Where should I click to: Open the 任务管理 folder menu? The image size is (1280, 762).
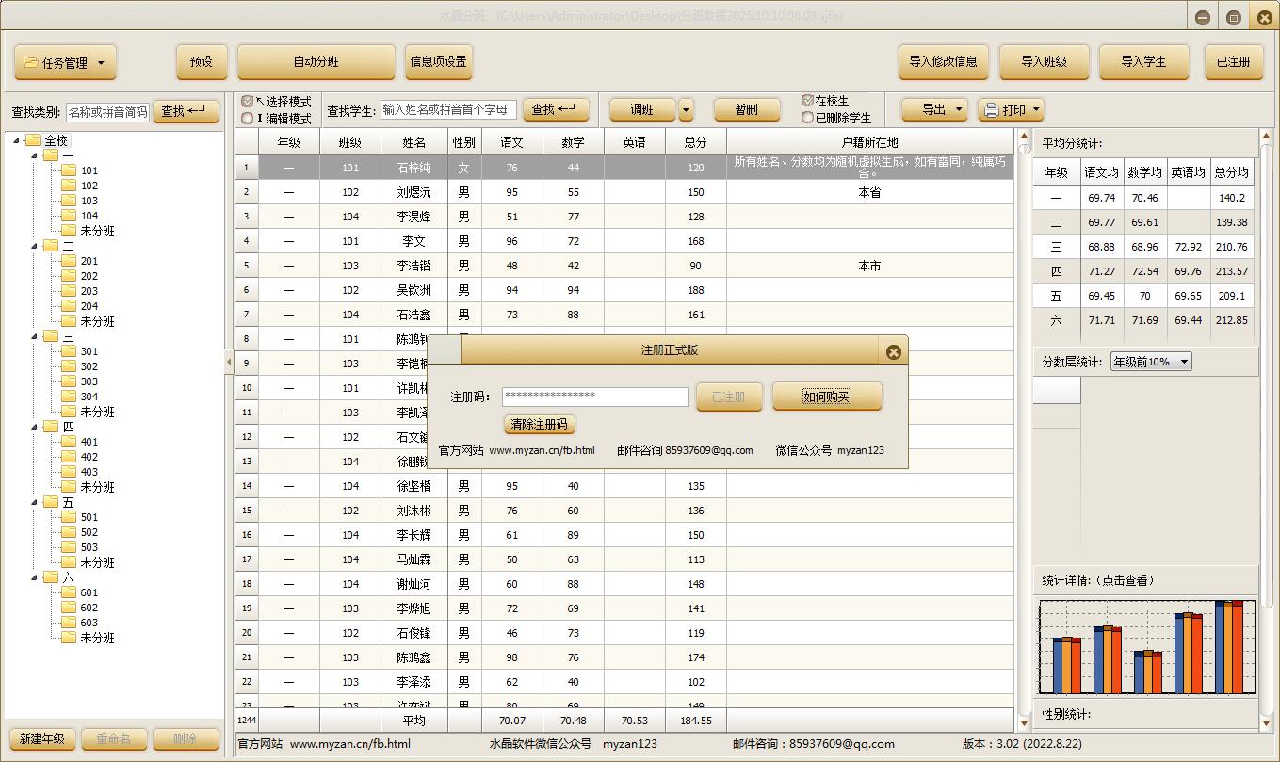point(65,63)
